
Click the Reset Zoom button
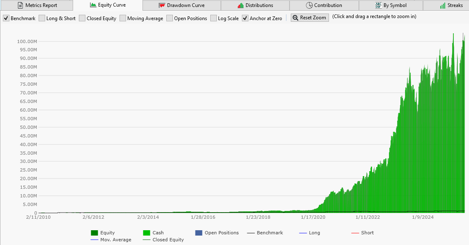point(310,18)
